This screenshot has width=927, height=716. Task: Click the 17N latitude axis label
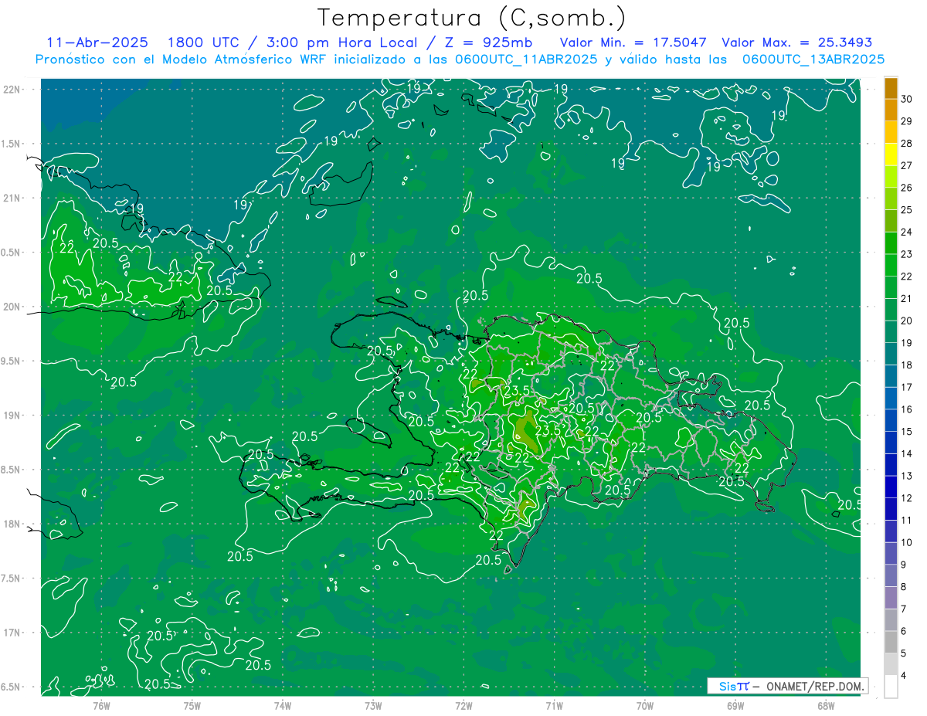12,633
